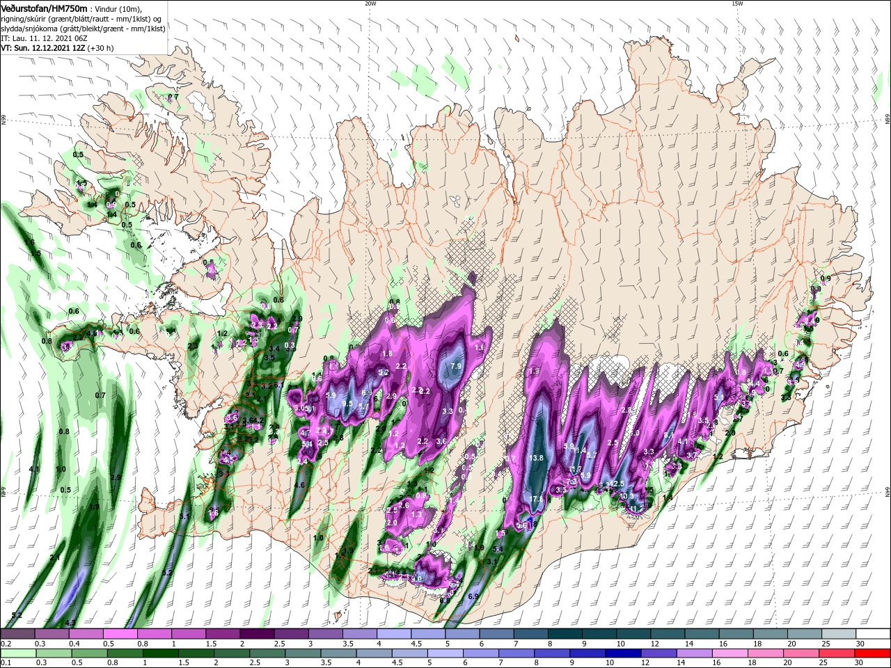The image size is (891, 668).
Task: Click the palest green 0.1–0.3 swatch, lower scale
Action: (17, 653)
